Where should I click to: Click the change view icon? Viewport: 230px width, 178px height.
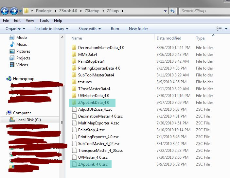point(219,29)
